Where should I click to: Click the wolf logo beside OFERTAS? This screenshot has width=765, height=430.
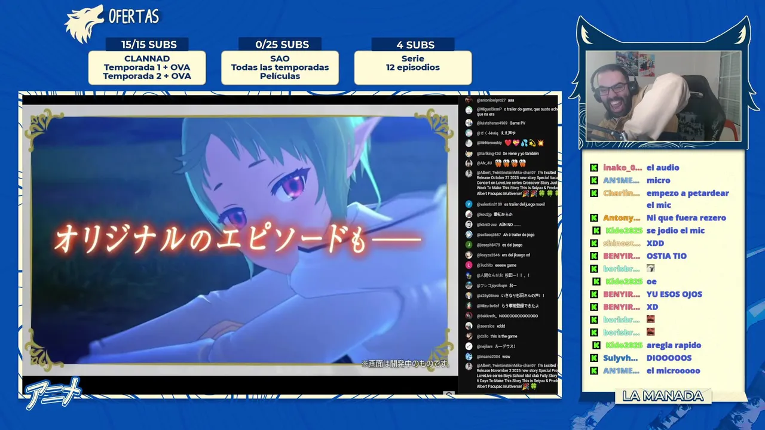click(84, 24)
